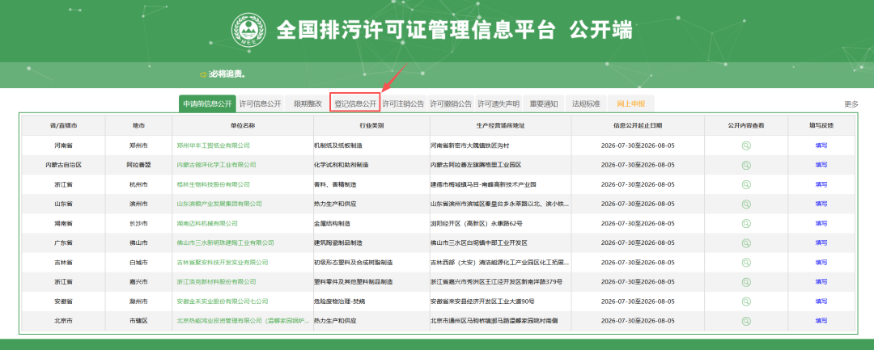Open the 许可注销公告 tab

(x=404, y=104)
